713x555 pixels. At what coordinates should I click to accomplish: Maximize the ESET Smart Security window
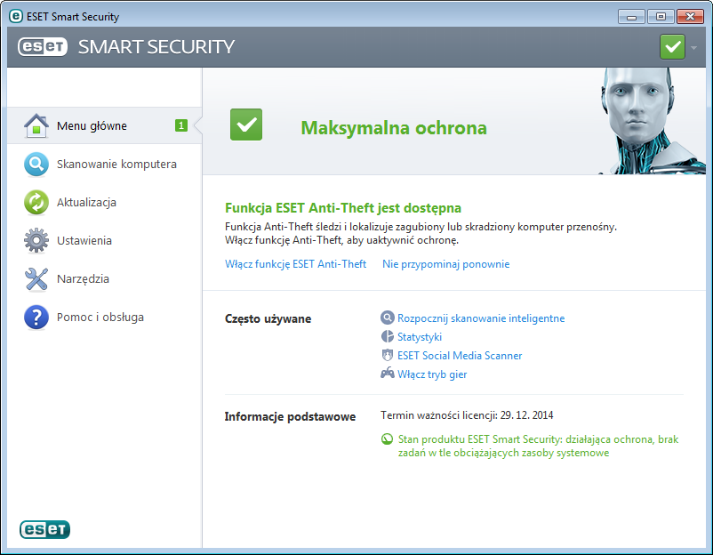(x=661, y=17)
